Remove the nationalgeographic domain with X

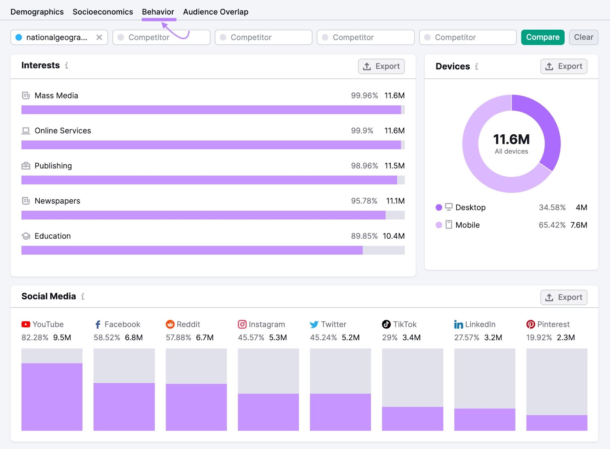(x=99, y=37)
